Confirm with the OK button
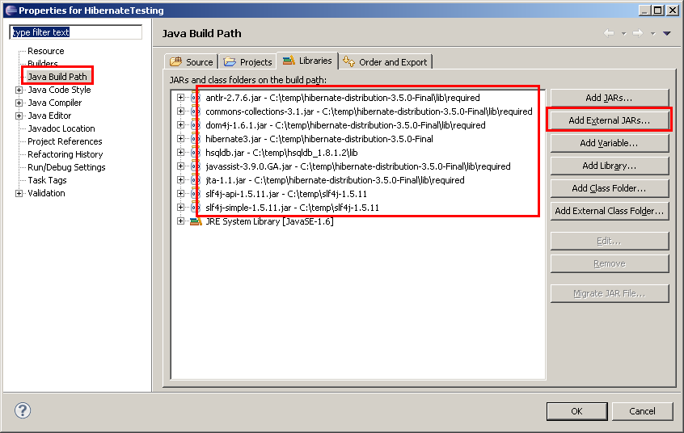The width and height of the screenshot is (684, 433). point(576,411)
